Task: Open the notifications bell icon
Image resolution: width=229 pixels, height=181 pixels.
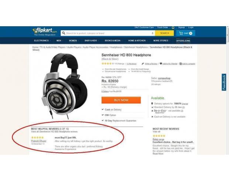Action: tap(173, 27)
